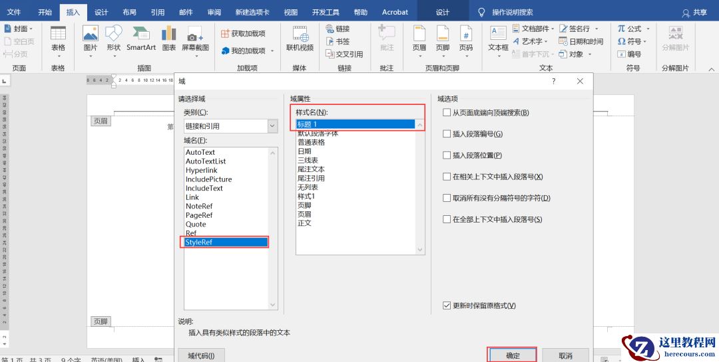The width and height of the screenshot is (719, 362).
Task: Cancel the dialog with 取消
Action: coord(565,355)
